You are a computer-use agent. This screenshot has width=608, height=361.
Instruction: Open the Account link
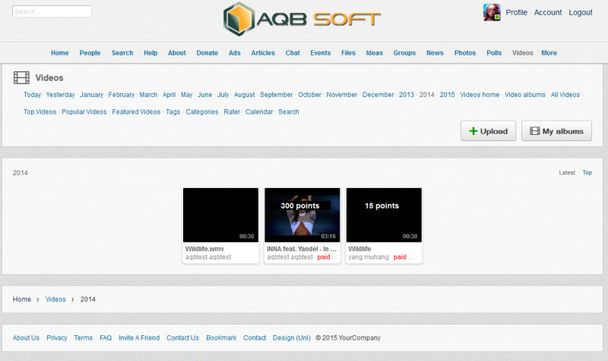548,12
